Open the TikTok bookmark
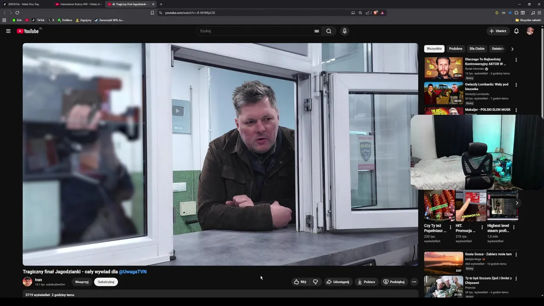 pyautogui.click(x=38, y=20)
